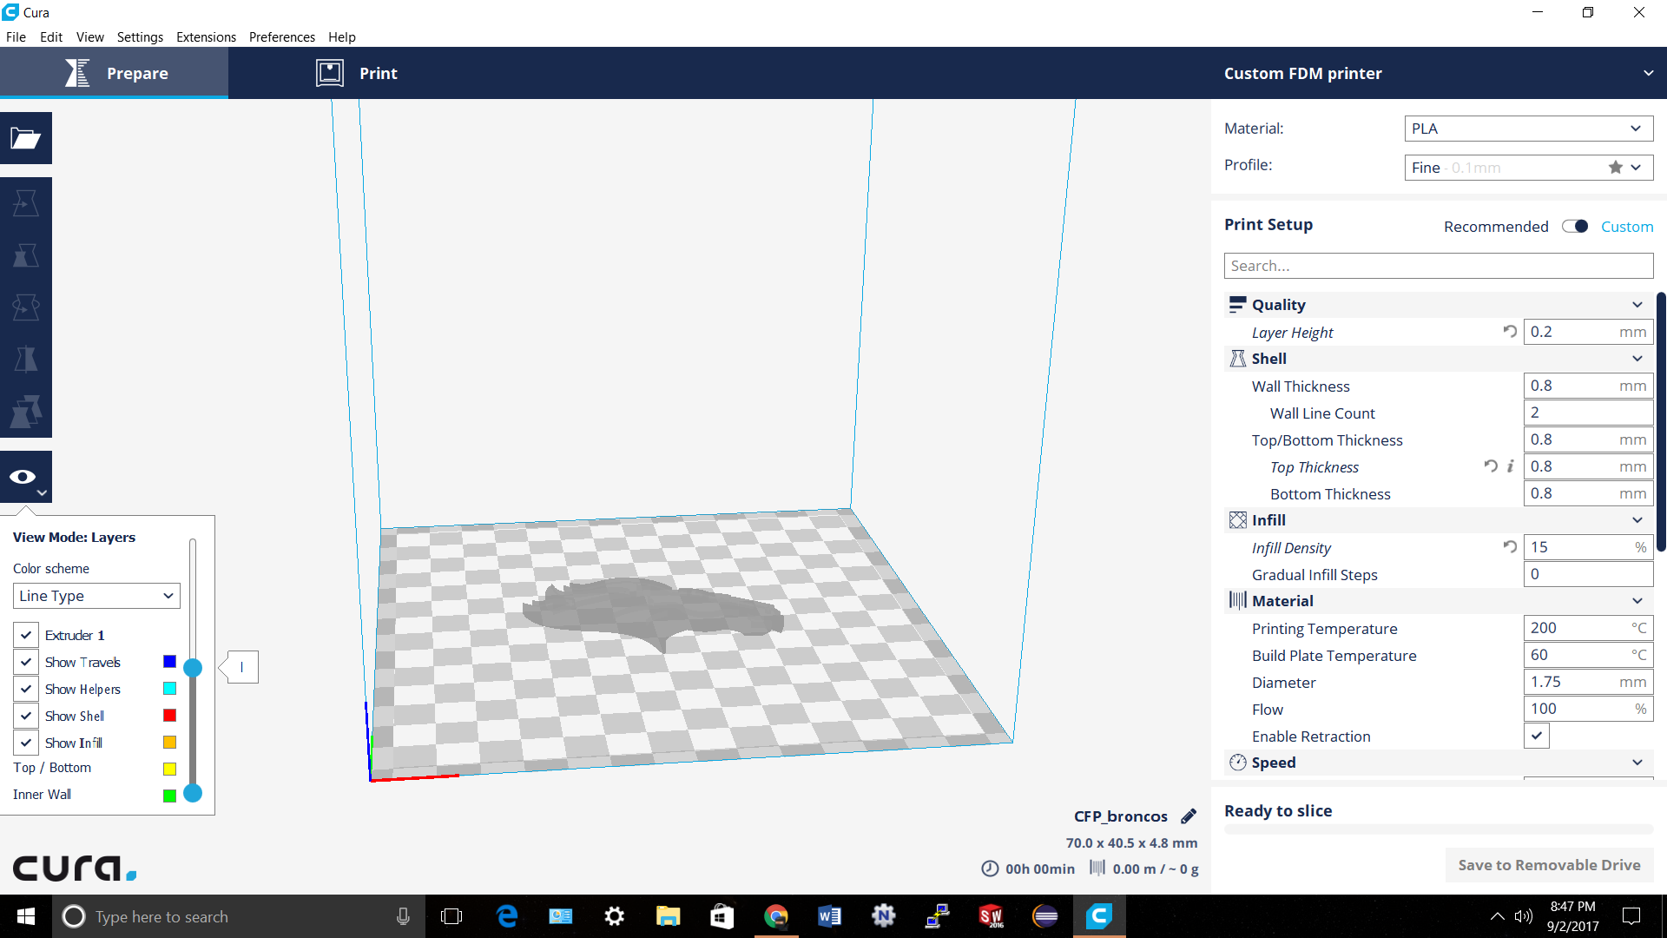The width and height of the screenshot is (1667, 938).
Task: Switch to the Print tab
Action: click(x=358, y=74)
